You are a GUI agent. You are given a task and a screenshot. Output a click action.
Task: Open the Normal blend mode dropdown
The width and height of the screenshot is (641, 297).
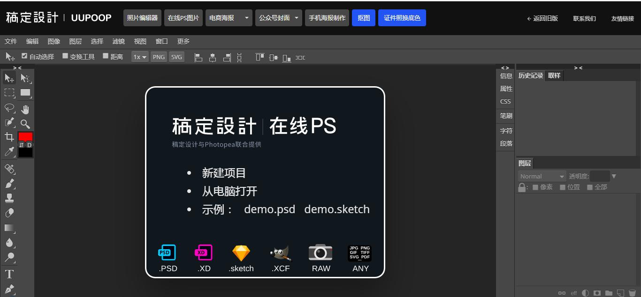[x=542, y=176]
